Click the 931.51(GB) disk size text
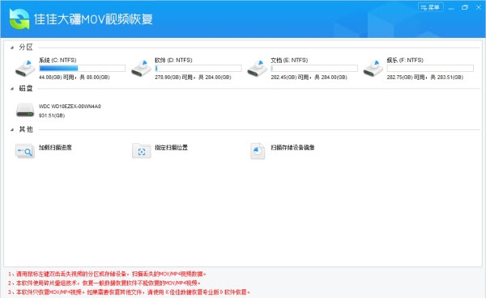Screen dimensions: 486x298 click(52, 115)
